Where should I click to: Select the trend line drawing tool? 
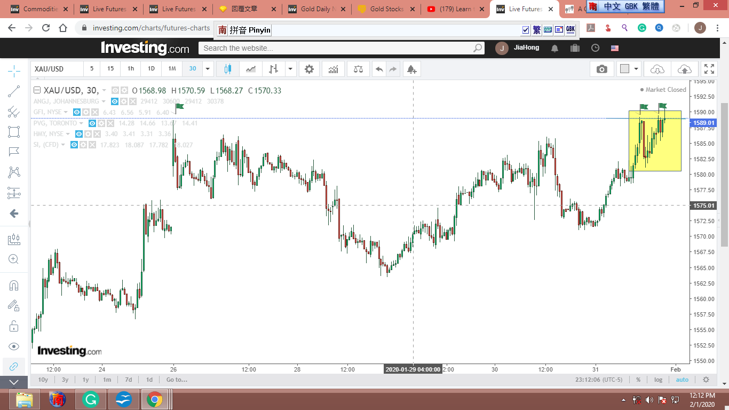pyautogui.click(x=14, y=91)
